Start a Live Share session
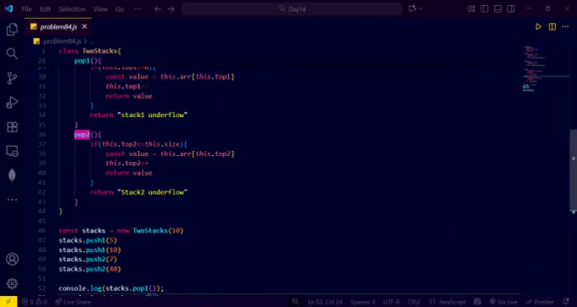Screen dimensions: 577x307 (x=73, y=302)
